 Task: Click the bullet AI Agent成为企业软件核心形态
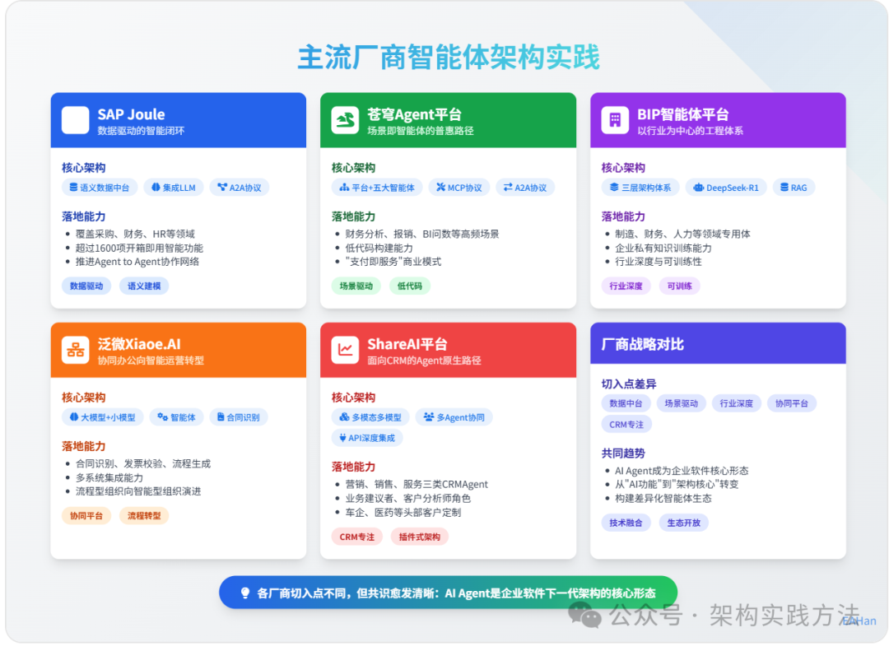[x=682, y=471]
